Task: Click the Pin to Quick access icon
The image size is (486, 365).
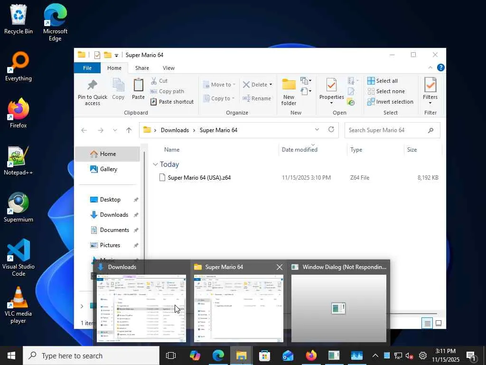Action: point(92,85)
